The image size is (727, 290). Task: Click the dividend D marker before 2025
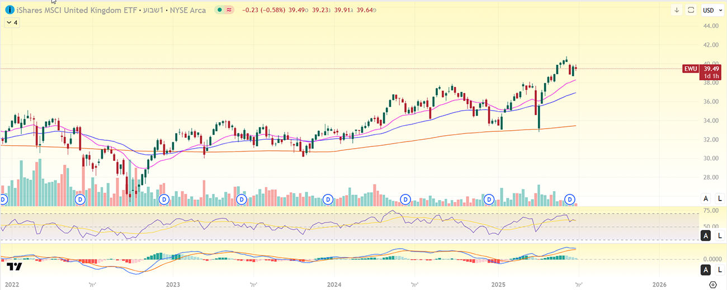pos(489,199)
